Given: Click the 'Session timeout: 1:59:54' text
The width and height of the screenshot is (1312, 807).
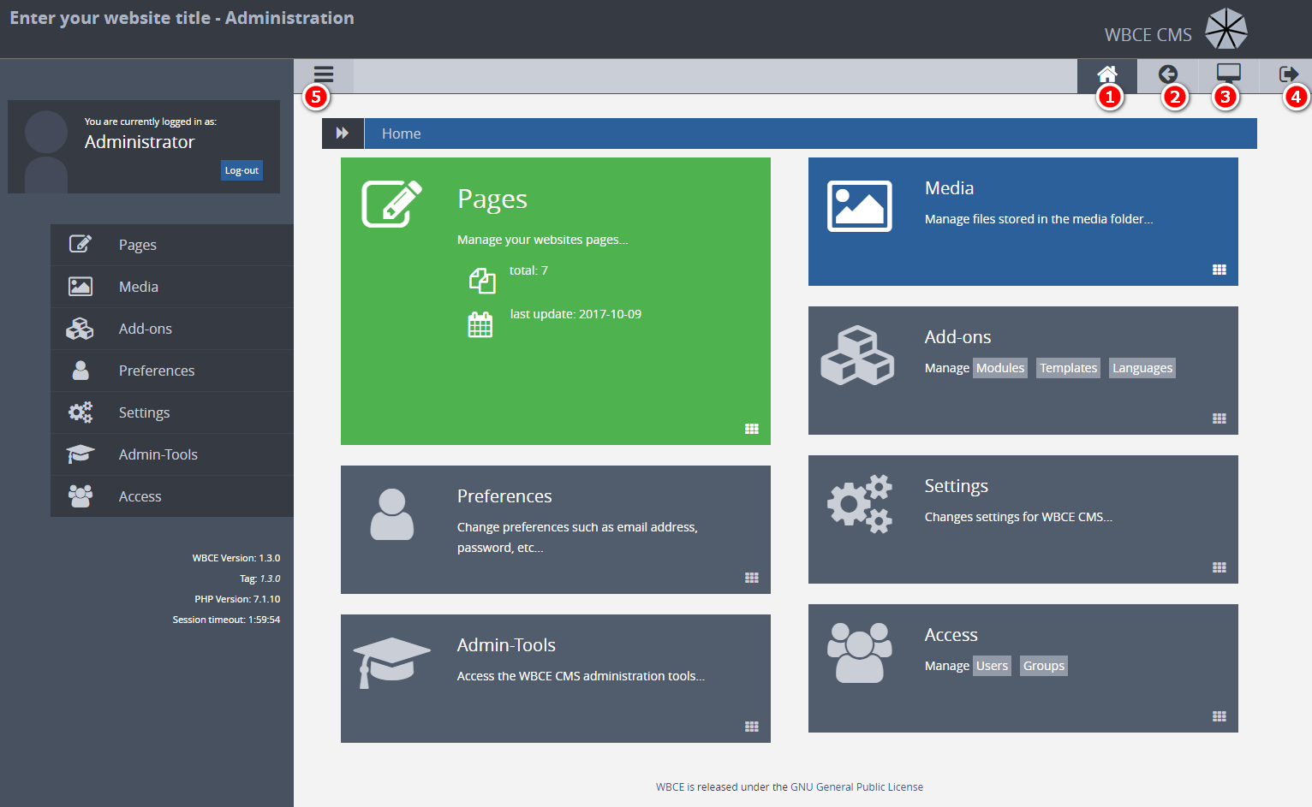Looking at the screenshot, I should click(x=226, y=620).
